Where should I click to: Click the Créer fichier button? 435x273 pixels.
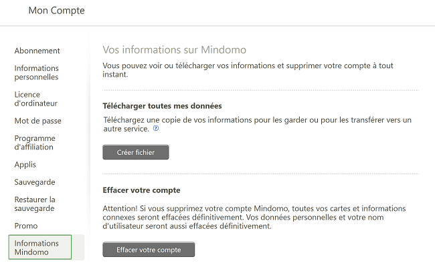click(x=136, y=152)
